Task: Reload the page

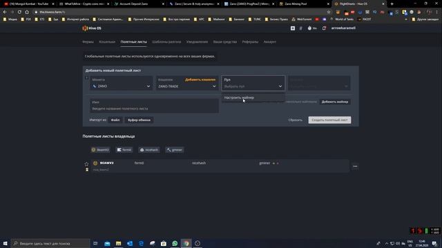Action: [x=19, y=12]
